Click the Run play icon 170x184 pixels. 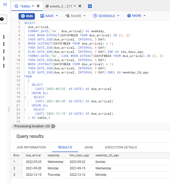click(x=23, y=16)
